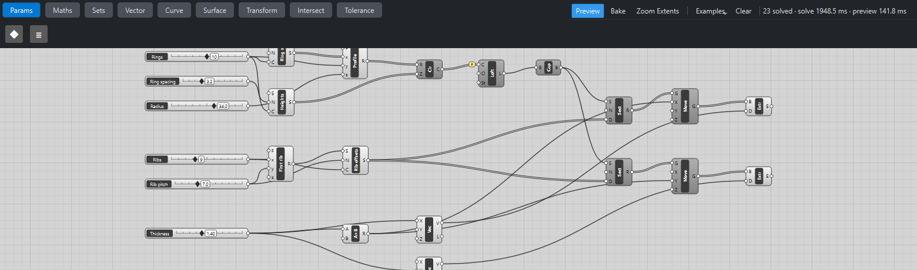This screenshot has width=917, height=270.
Task: Open the Params tab
Action: tap(21, 10)
